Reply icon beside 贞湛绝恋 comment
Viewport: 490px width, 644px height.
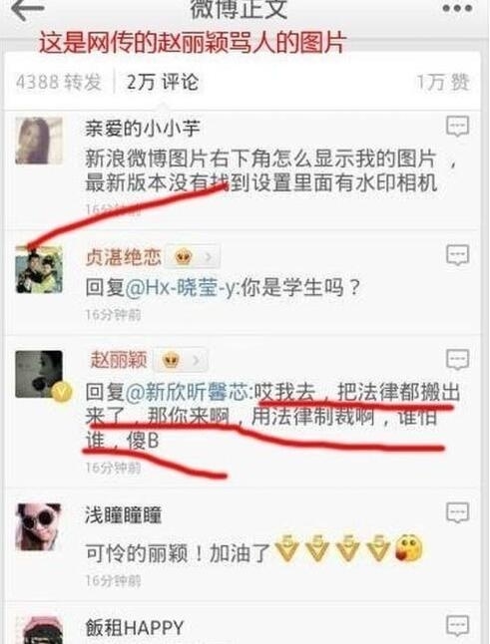pyautogui.click(x=457, y=255)
